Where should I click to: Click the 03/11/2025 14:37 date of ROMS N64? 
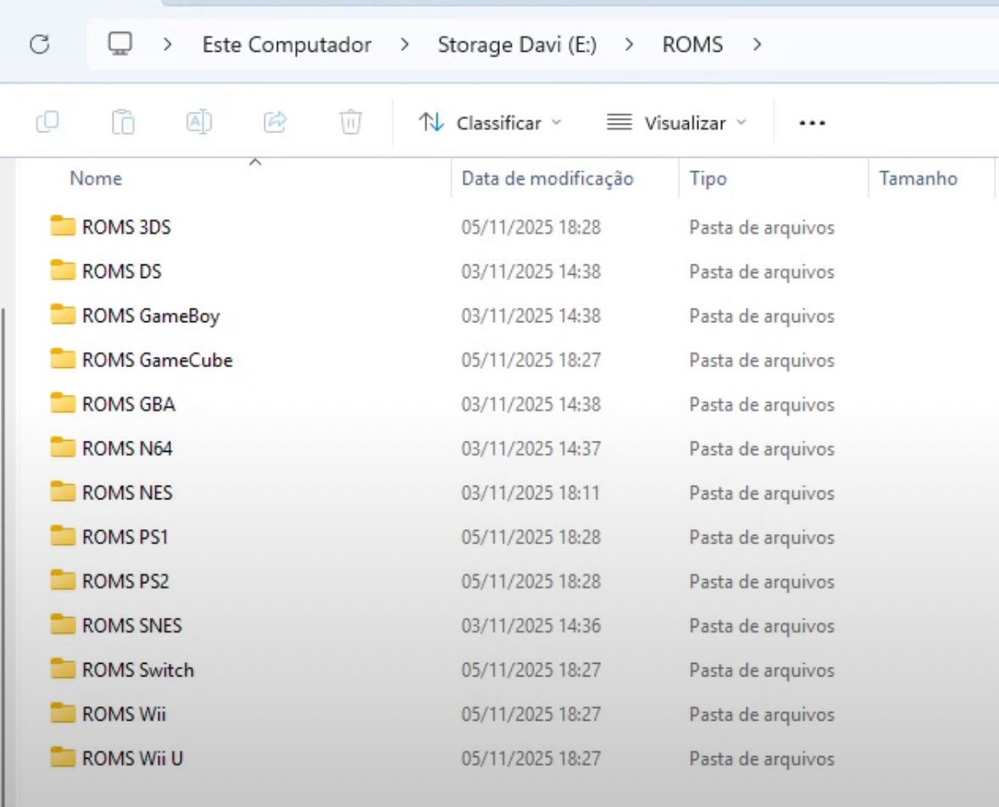[530, 448]
